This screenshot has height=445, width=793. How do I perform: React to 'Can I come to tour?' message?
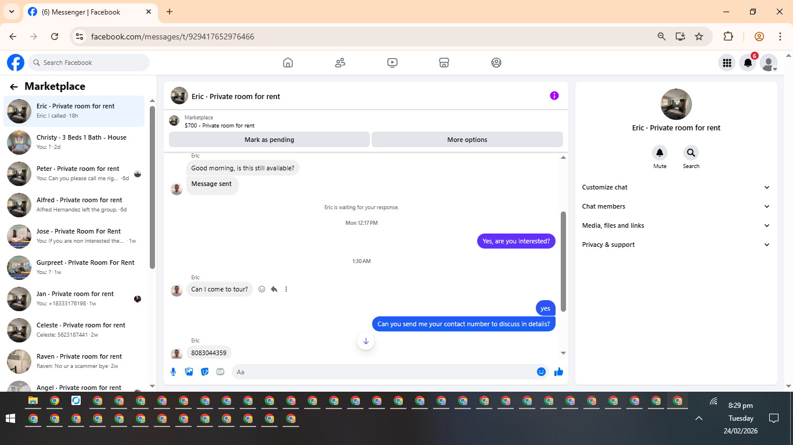[x=262, y=289]
